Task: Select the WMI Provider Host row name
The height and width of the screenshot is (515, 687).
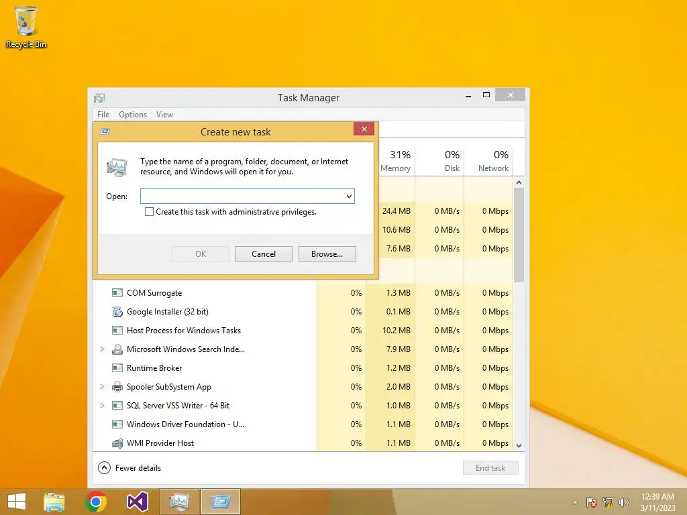Action: click(160, 443)
